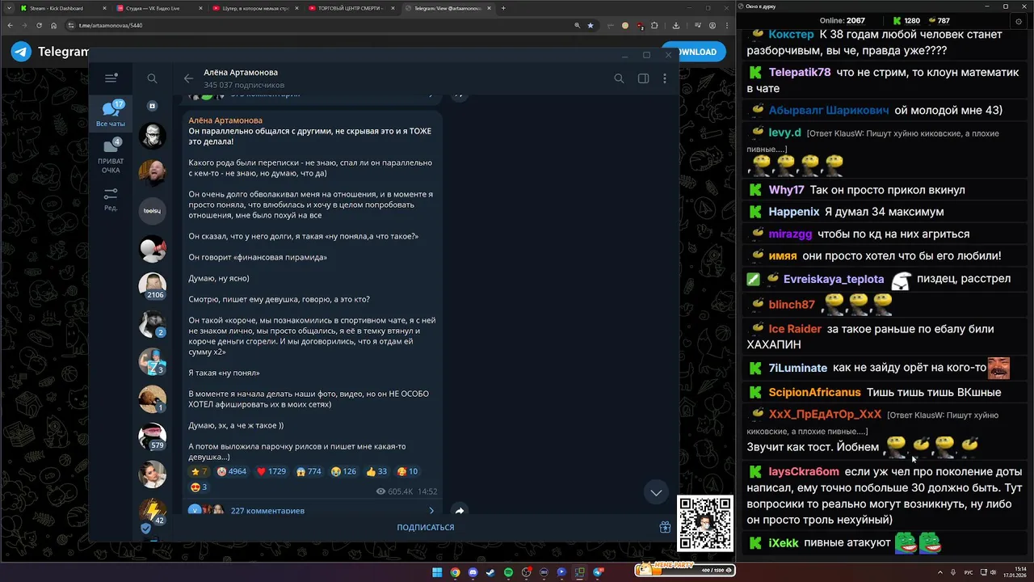Click the browser back button

point(9,25)
